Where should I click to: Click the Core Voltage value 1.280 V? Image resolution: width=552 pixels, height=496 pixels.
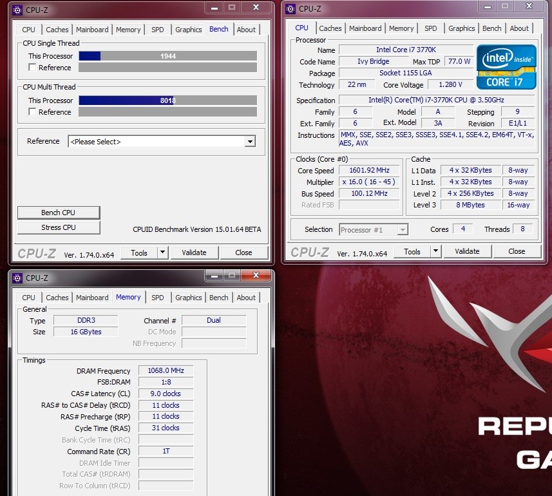click(450, 84)
